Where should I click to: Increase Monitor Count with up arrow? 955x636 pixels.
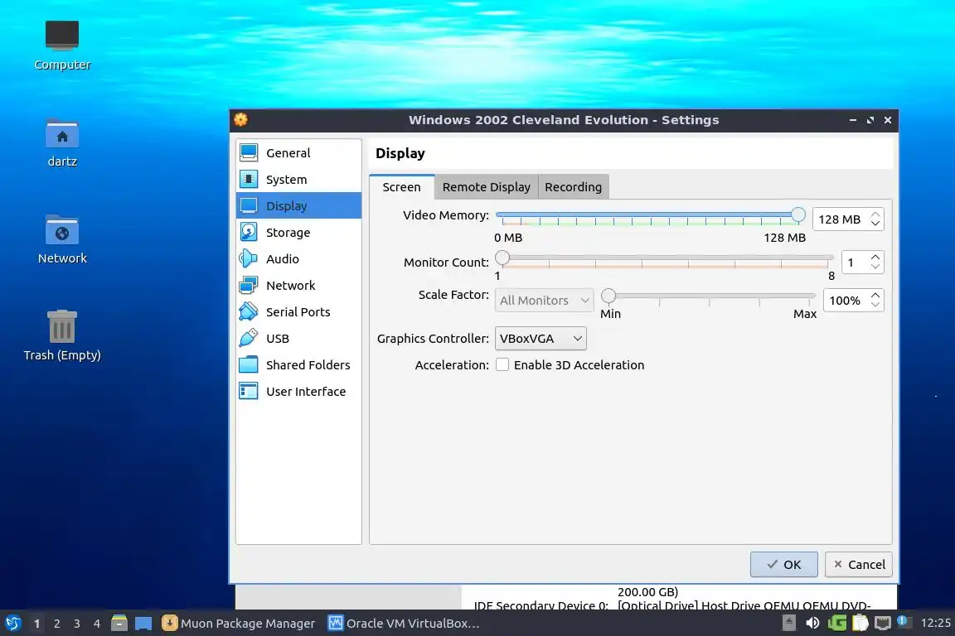point(875,258)
